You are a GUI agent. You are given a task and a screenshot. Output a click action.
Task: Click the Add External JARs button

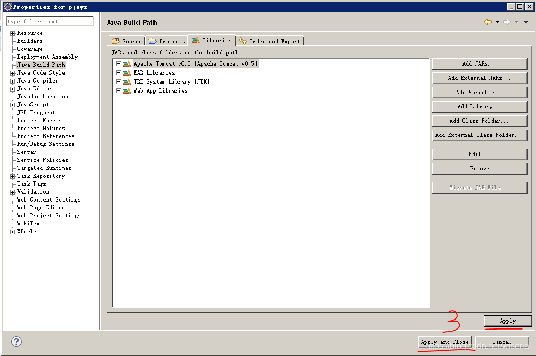[x=479, y=78]
